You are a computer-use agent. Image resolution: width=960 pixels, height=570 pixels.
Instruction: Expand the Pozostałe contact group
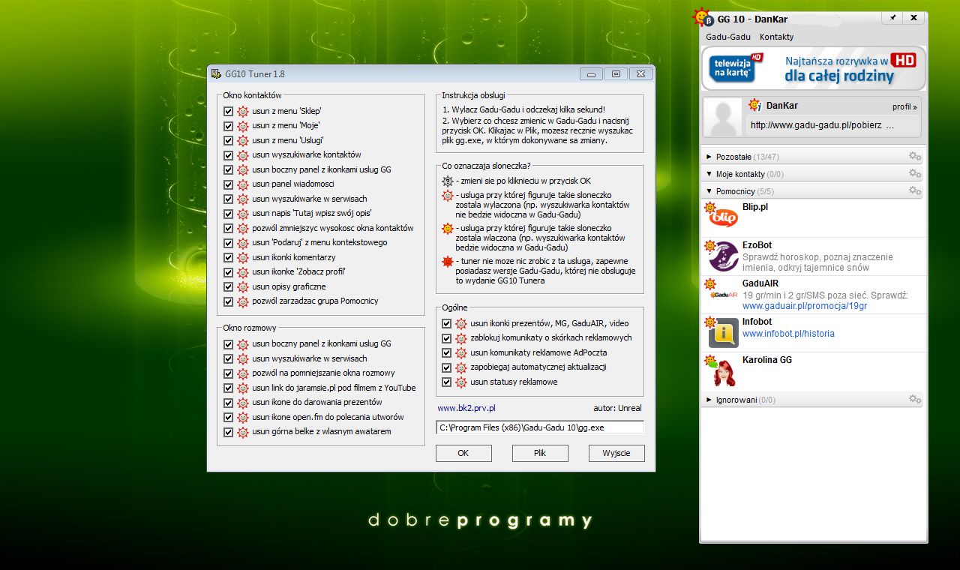[709, 157]
